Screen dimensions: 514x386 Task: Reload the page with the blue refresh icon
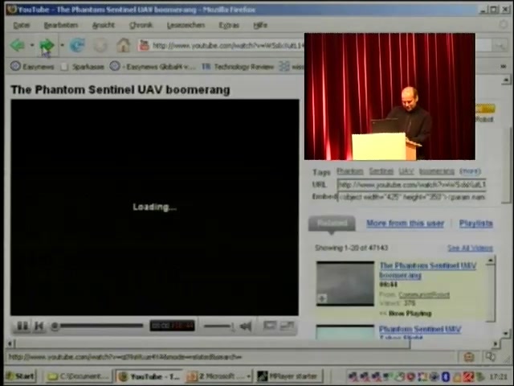(x=77, y=45)
